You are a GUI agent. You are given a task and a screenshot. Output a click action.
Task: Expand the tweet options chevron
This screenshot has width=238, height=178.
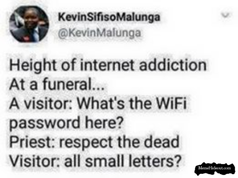coord(225,15)
